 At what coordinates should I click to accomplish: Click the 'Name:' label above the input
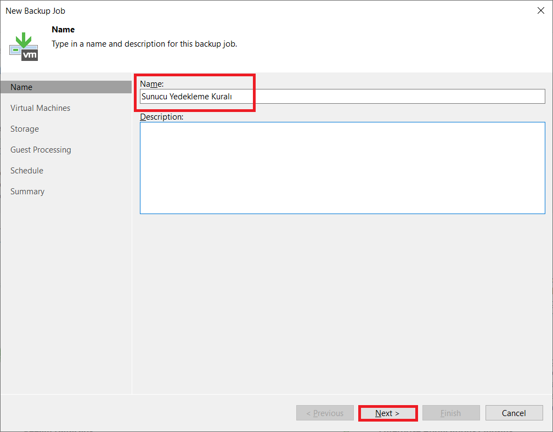[x=152, y=83]
